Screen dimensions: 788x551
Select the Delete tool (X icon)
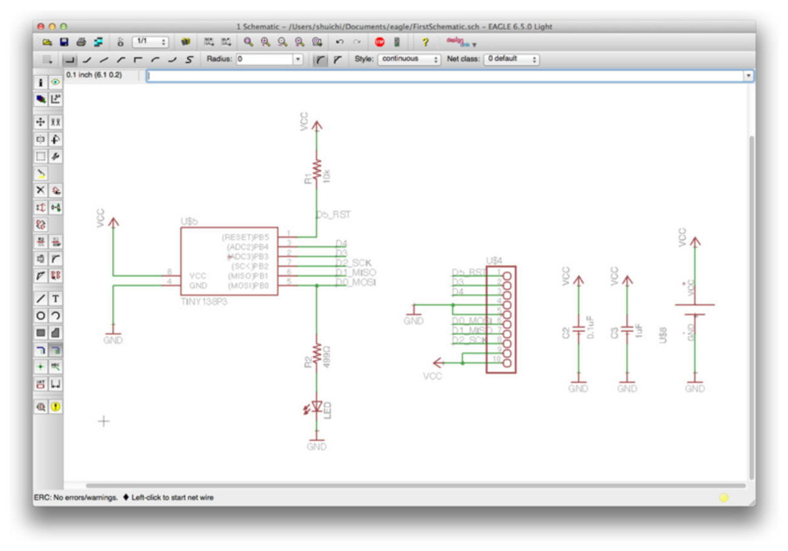(x=41, y=190)
